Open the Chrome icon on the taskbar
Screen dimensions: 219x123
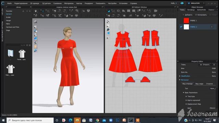[97, 120]
